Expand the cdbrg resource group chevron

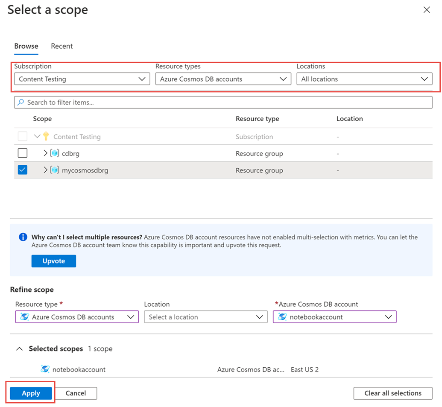pos(44,153)
